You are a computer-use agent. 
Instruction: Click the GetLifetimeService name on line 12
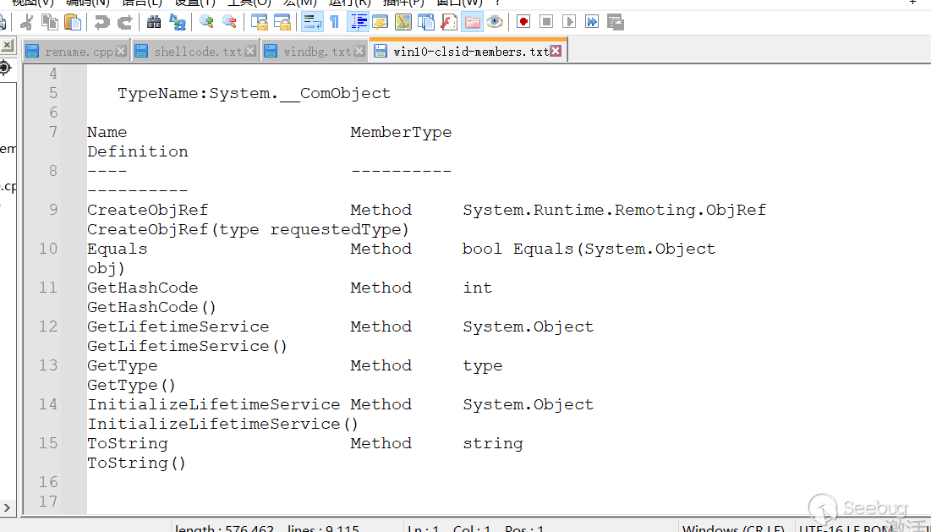[x=178, y=326]
